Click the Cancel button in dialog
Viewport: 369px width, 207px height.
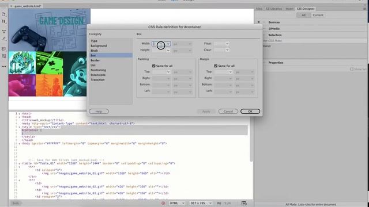pyautogui.click(x=228, y=112)
